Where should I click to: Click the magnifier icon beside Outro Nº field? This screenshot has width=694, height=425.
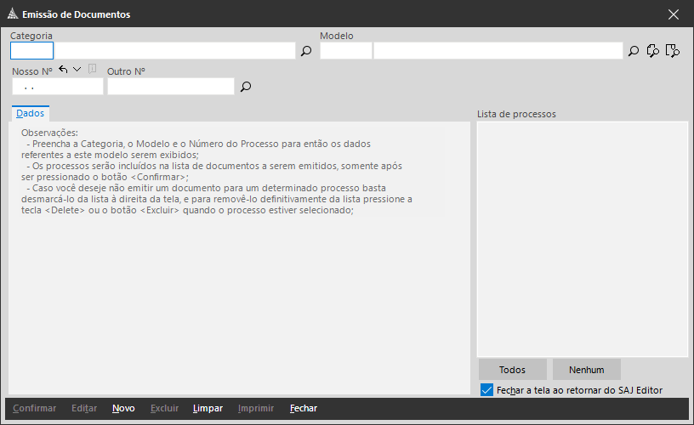(x=246, y=87)
